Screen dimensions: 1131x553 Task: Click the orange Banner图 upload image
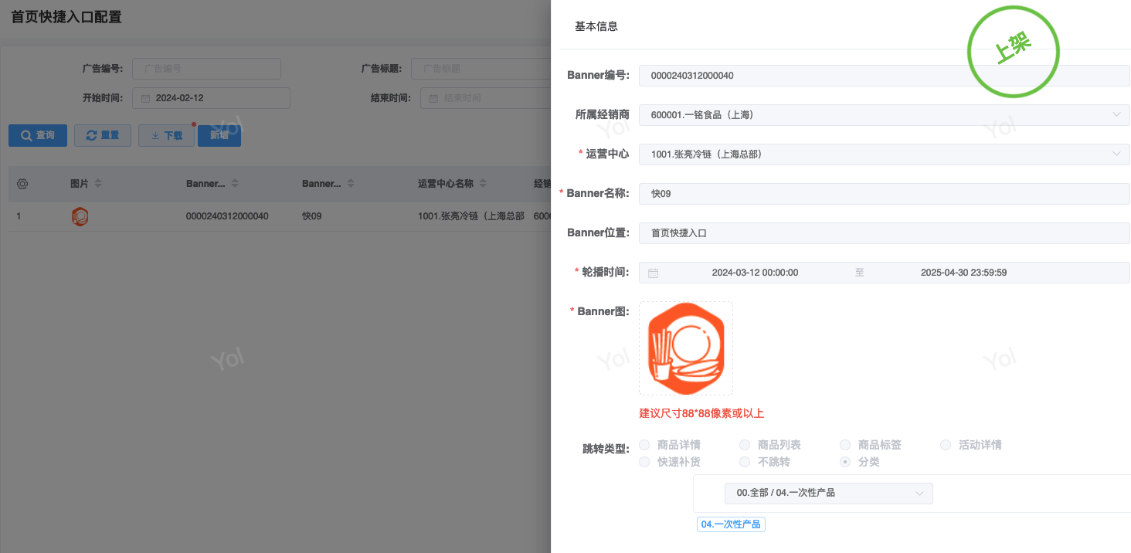(685, 348)
